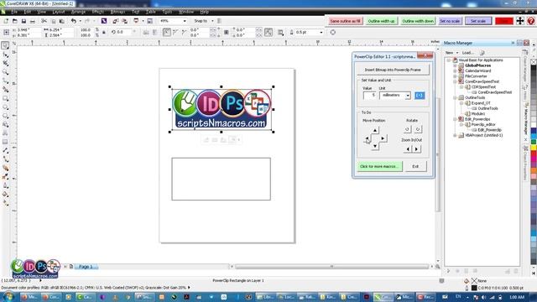This screenshot has width=537, height=302.
Task: Click the Import icon in toolbar
Action: coord(116,21)
